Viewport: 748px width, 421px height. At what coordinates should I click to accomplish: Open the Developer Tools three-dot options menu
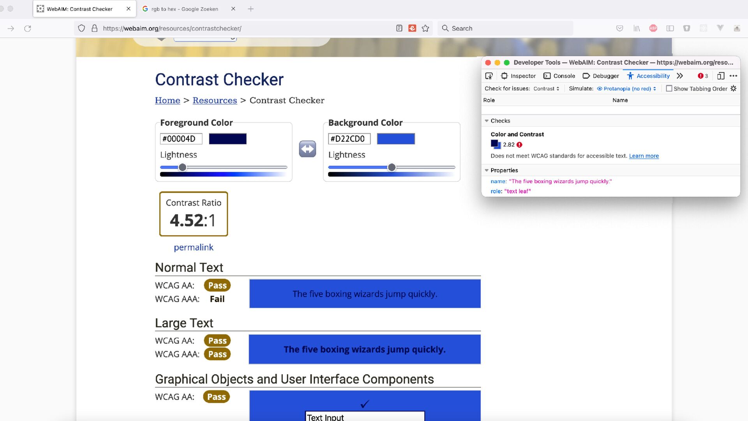click(733, 76)
